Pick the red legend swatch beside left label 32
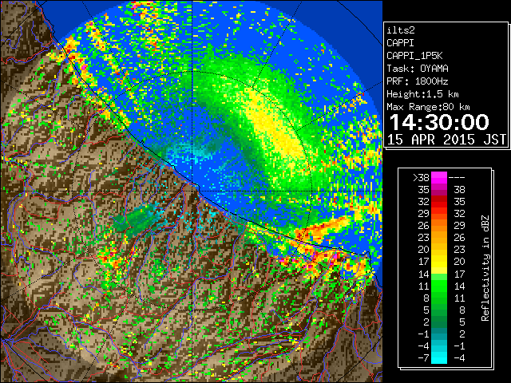This screenshot has height=383, width=511. coord(439,202)
